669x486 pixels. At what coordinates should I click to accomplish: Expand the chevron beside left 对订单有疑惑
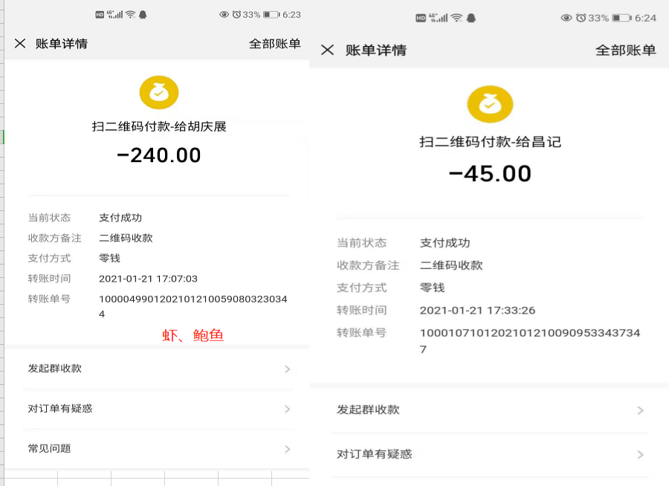click(x=287, y=409)
